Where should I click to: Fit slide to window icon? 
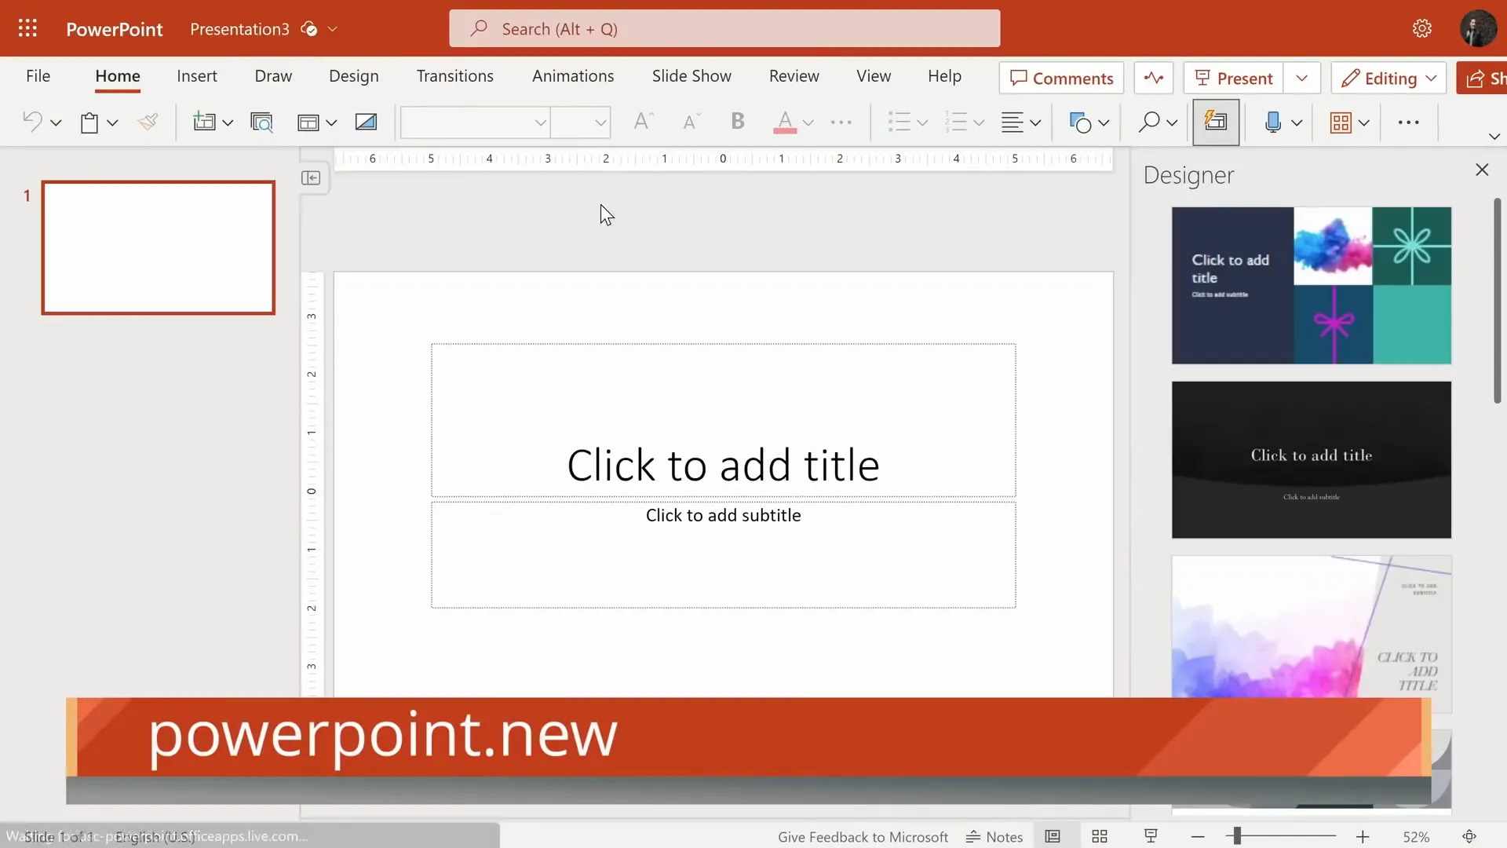[1469, 837]
